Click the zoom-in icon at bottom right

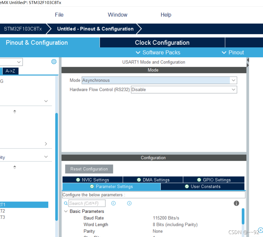[x=260, y=230]
